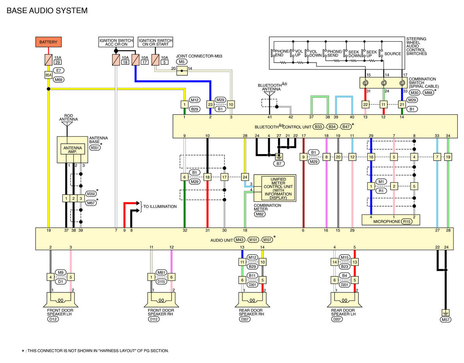The width and height of the screenshot is (464, 363).
Task: Click the SOURCE switch symbol
Action: coord(381,53)
